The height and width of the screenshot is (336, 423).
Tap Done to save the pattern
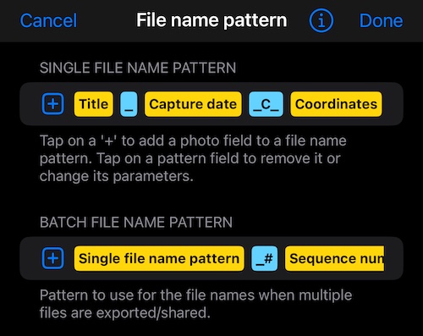click(x=381, y=20)
